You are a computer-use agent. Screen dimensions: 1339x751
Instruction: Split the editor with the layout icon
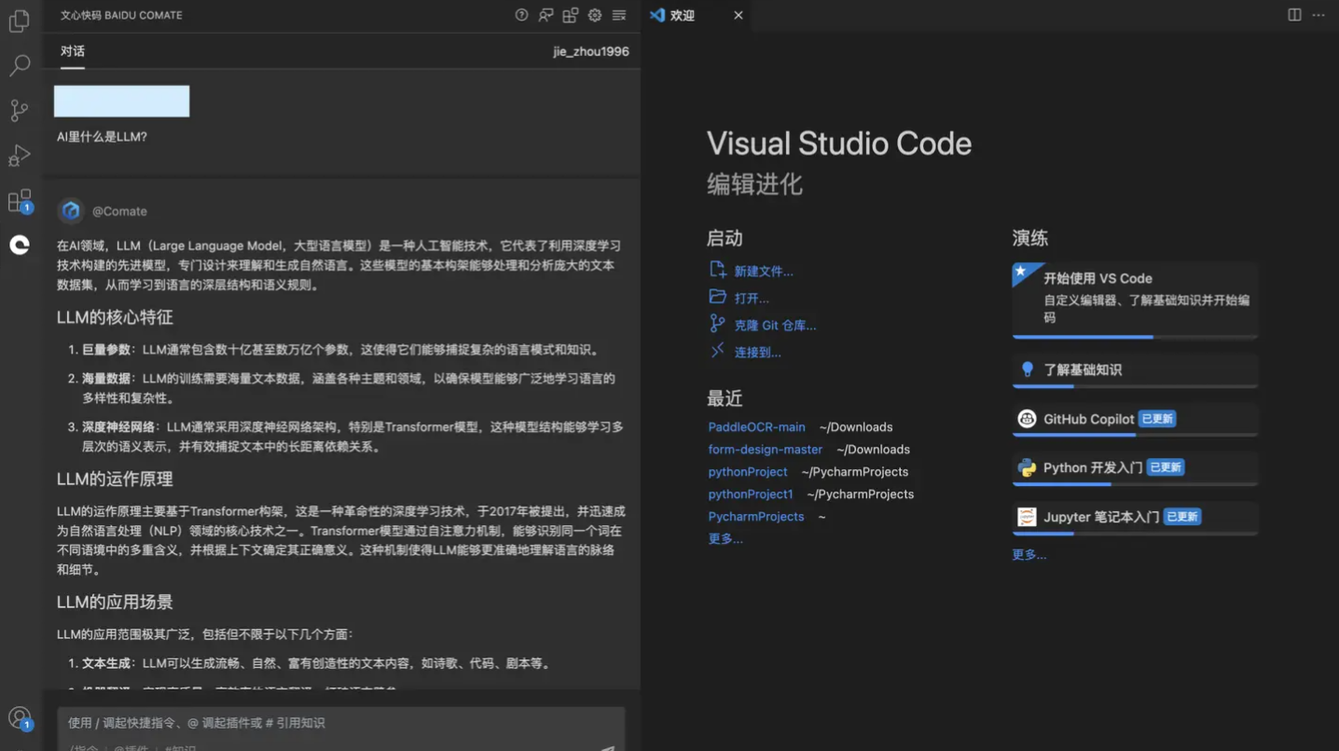1294,15
